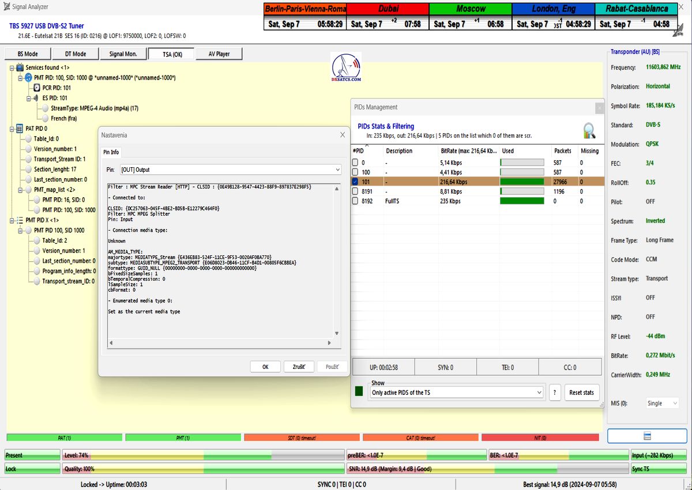Click the Zrušiť button in Nastavenia dialog
The height and width of the screenshot is (490, 692).
tap(298, 367)
